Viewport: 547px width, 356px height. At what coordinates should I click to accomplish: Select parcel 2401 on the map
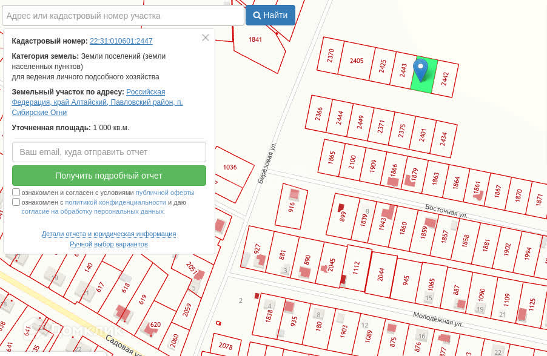click(423, 135)
